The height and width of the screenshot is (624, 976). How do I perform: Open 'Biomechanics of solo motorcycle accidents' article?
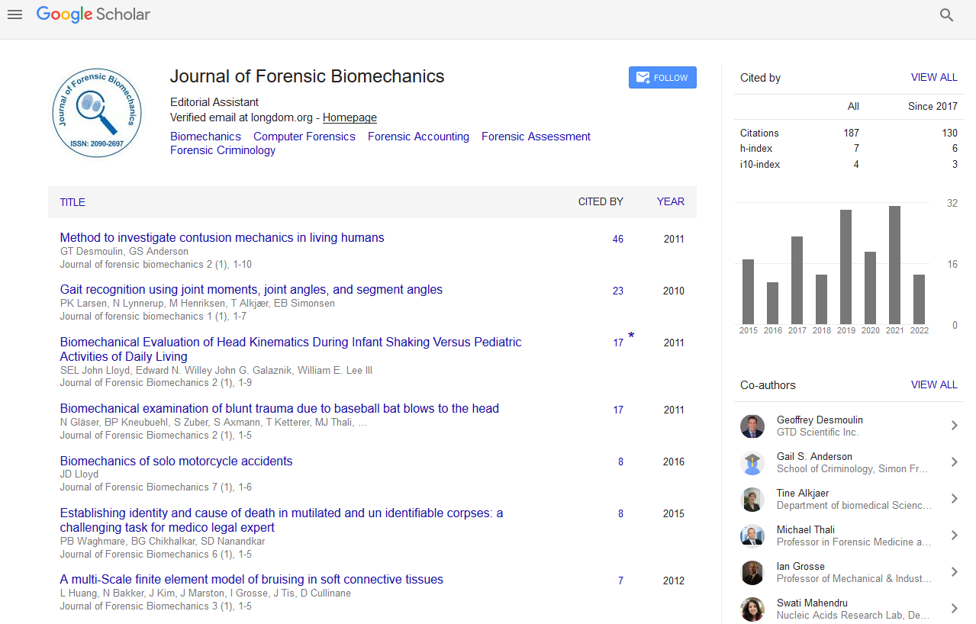(176, 462)
